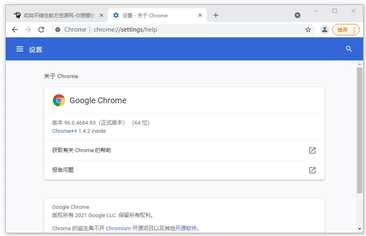Click the 关于 Chrome heading
Viewport: 366px width, 236px height.
[x=61, y=76]
